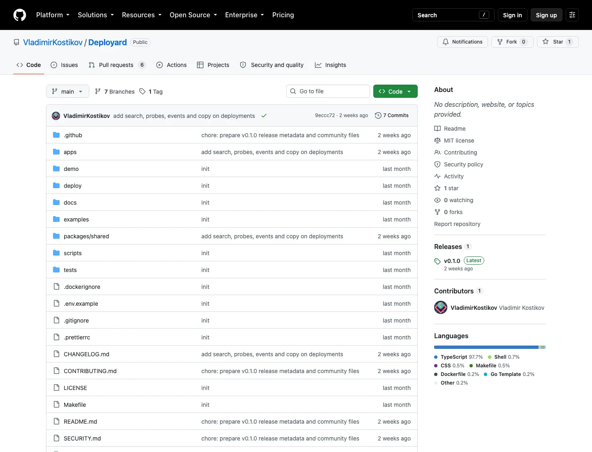
Task: Click the Sign up button
Action: [x=546, y=15]
